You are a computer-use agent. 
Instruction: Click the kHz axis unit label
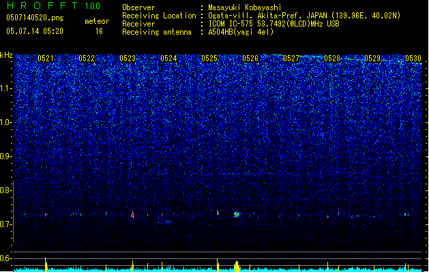coord(6,55)
